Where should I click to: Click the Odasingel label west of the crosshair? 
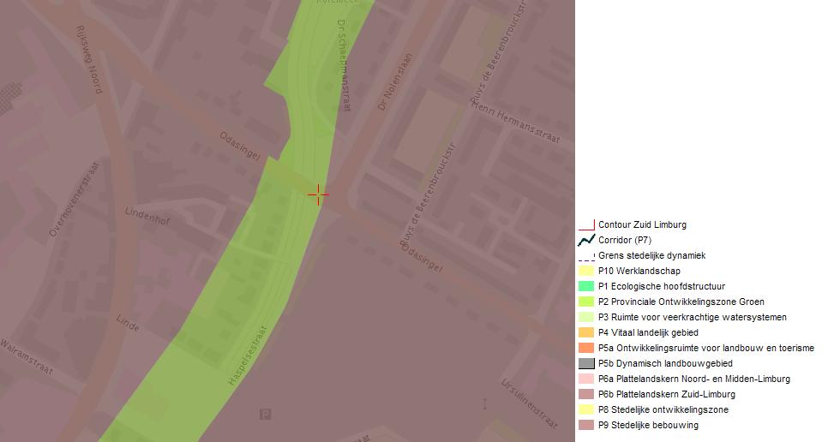[240, 146]
